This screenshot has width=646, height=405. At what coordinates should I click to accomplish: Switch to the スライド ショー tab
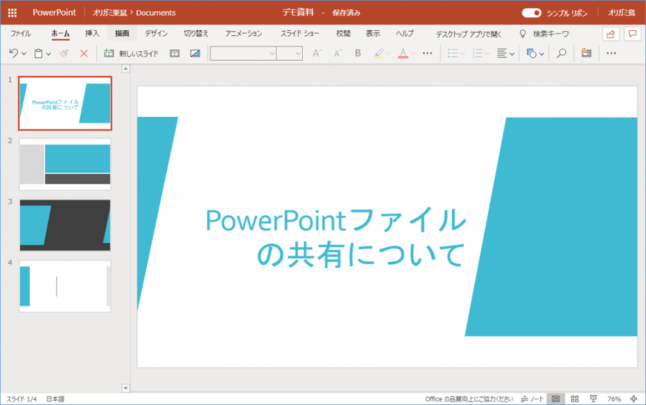pos(300,34)
